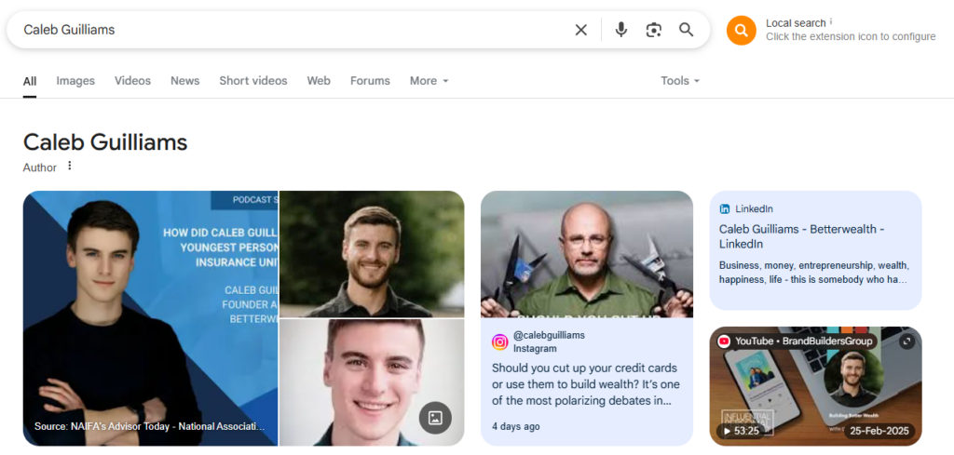
Task: Click the Instagram logo icon
Action: tap(499, 342)
